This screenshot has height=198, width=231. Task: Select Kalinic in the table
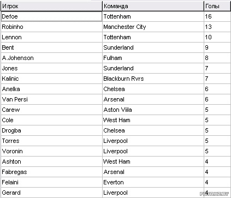point(51,79)
